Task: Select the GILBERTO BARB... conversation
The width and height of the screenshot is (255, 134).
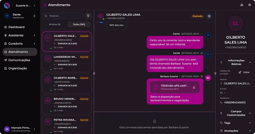Action: click(x=67, y=83)
